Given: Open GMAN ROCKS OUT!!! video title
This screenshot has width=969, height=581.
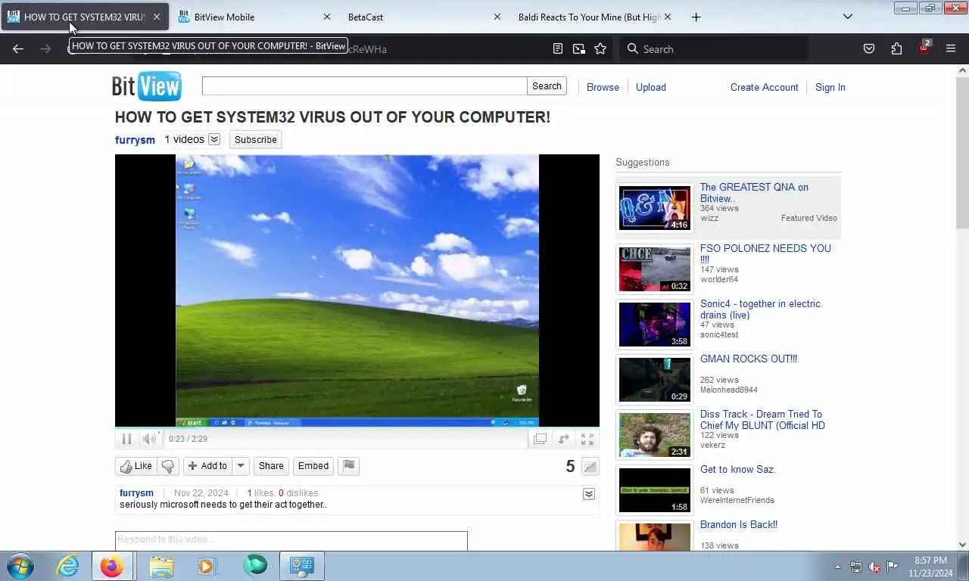Looking at the screenshot, I should point(749,359).
